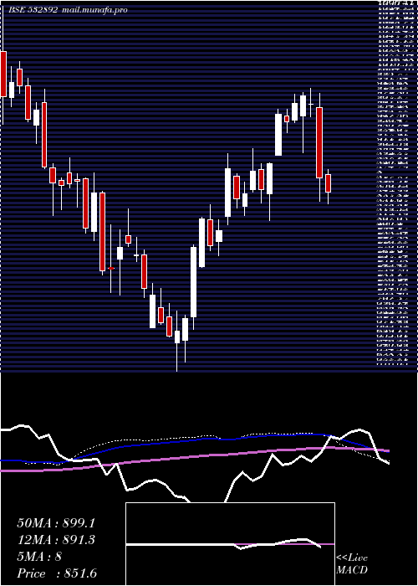This screenshot has width=418, height=586.
Task: Select the 50MA : 899.1 value
Action: click(x=56, y=523)
